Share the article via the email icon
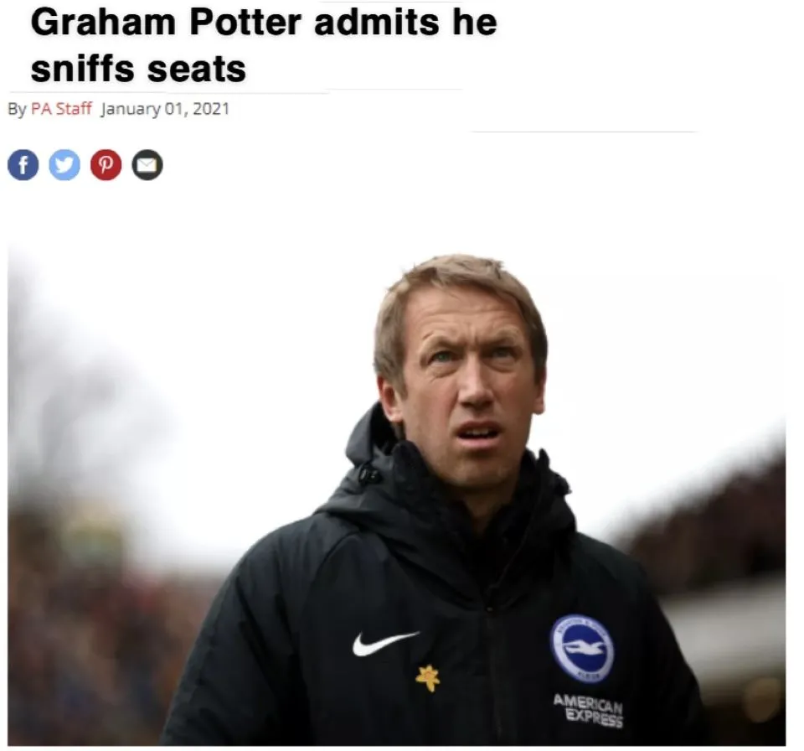The width and height of the screenshot is (804, 751). point(147,165)
